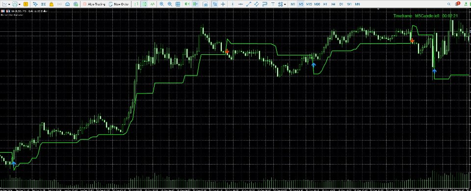The height and width of the screenshot is (191, 471).
Task: Switch to H4 timeframe
Action: tap(333, 4)
